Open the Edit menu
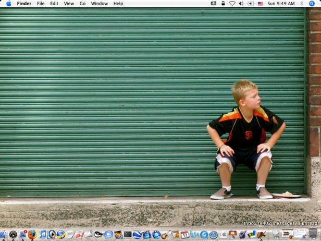321x241 pixels. point(54,4)
